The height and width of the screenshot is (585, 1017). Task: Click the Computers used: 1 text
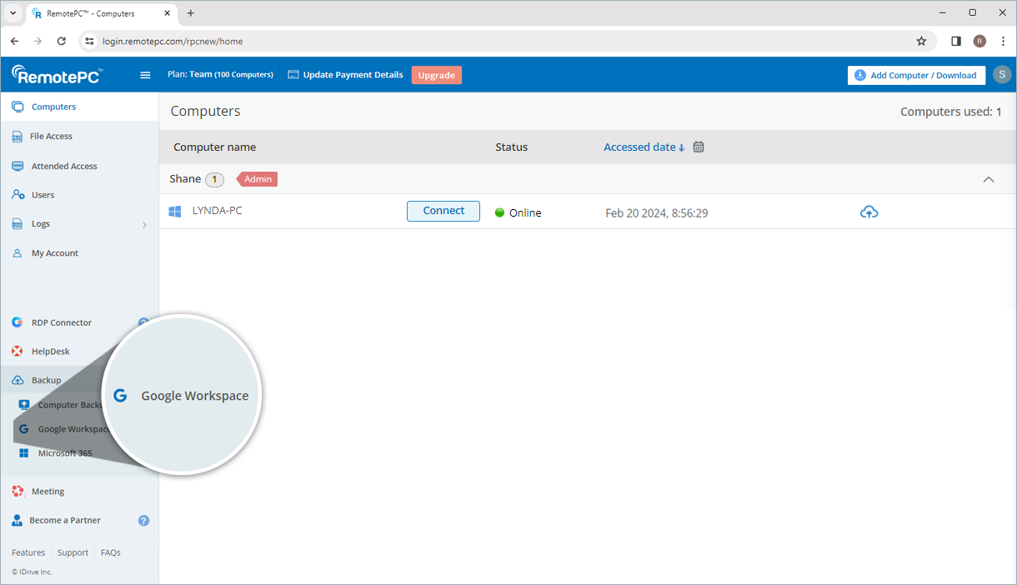(951, 112)
